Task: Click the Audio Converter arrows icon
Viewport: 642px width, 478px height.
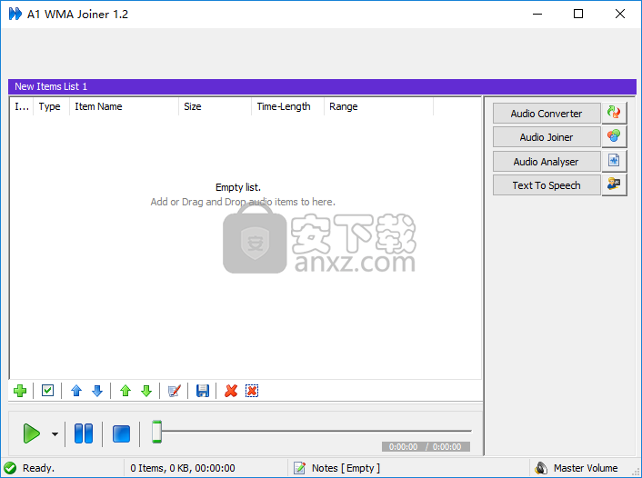Action: click(x=614, y=113)
